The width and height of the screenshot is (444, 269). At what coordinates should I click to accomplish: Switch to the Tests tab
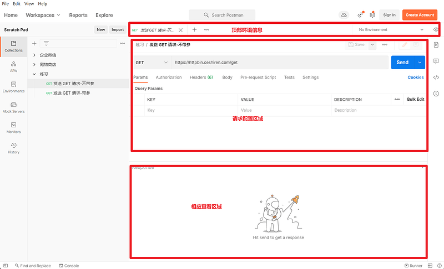pos(289,77)
